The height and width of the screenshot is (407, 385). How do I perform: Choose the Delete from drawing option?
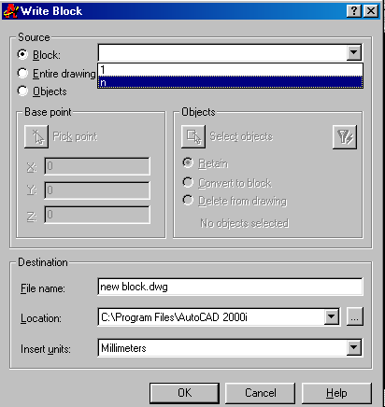click(x=188, y=201)
